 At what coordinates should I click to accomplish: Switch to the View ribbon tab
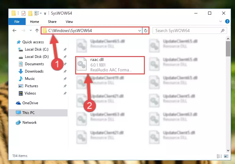tap(69, 22)
